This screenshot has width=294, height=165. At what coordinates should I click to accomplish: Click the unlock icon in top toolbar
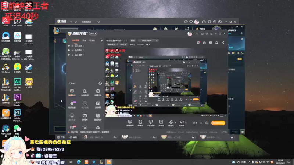coord(204,43)
